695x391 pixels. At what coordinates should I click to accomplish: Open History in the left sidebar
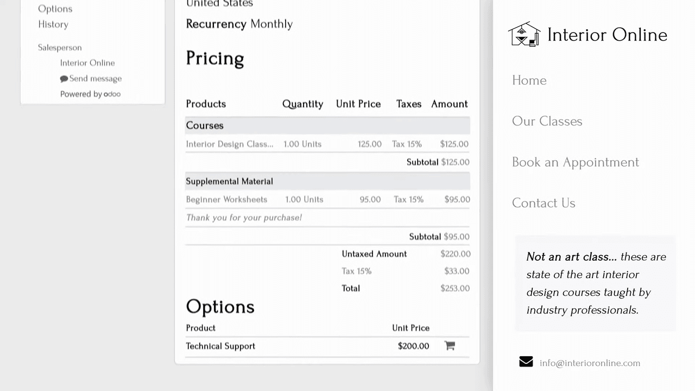pyautogui.click(x=53, y=24)
